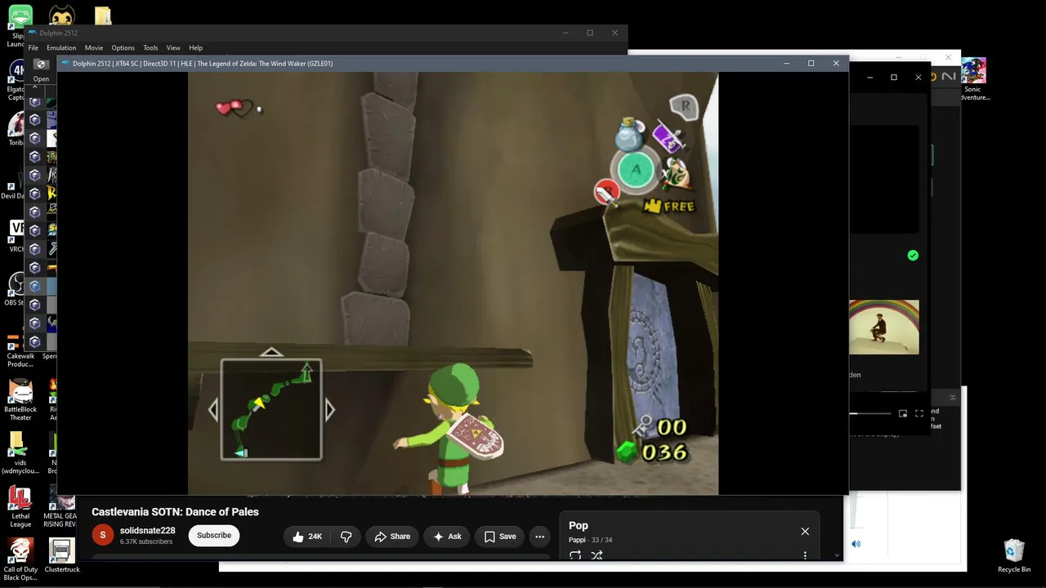The image size is (1046, 588).
Task: Click the minimap left arrow
Action: click(213, 410)
